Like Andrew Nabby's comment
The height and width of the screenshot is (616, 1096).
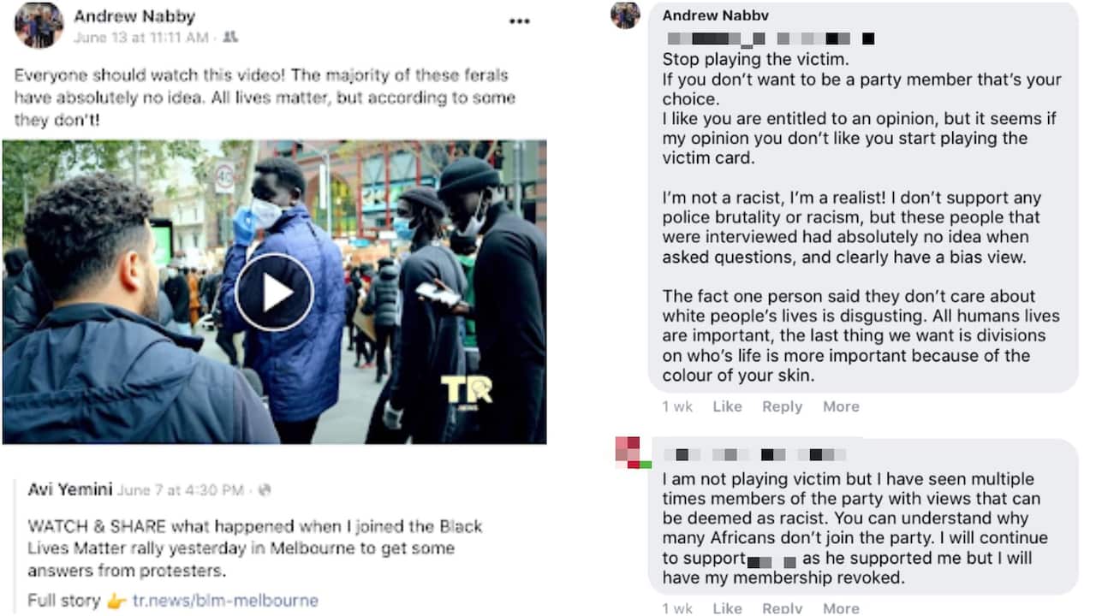coord(727,406)
